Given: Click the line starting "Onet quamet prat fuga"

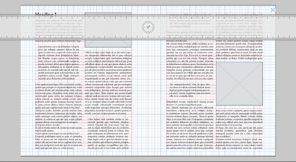Looking at the screenshot, I should [x=59, y=84].
